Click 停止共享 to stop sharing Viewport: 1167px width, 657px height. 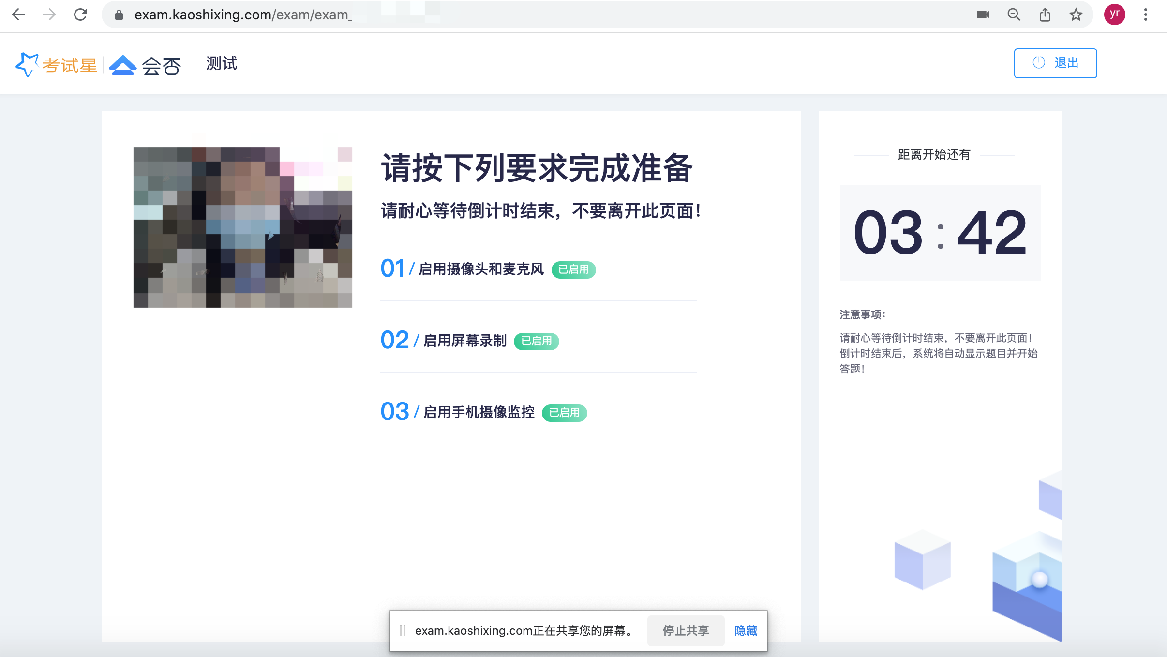pos(686,630)
